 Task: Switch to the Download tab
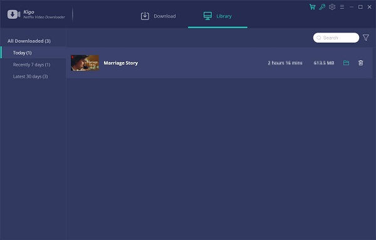(x=159, y=16)
